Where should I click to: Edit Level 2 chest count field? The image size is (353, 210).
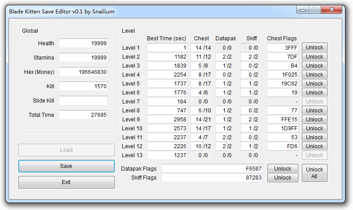(x=197, y=57)
